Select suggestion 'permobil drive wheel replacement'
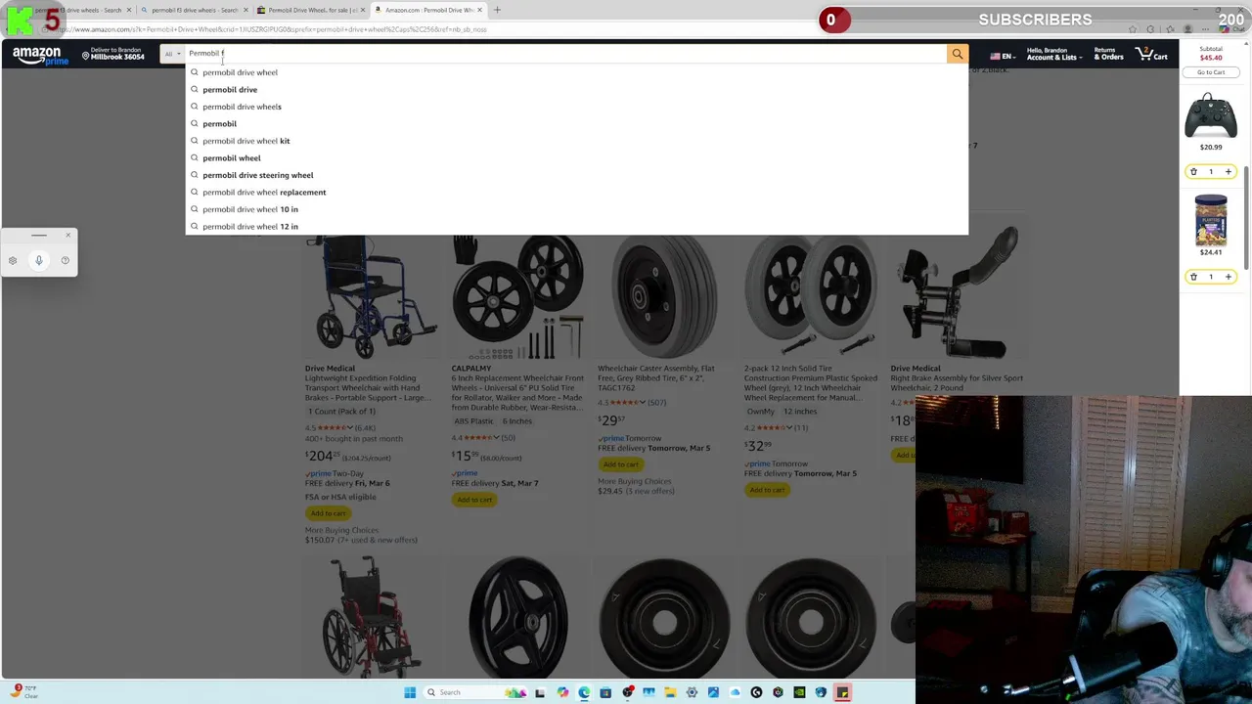The width and height of the screenshot is (1252, 704). [x=577, y=193]
